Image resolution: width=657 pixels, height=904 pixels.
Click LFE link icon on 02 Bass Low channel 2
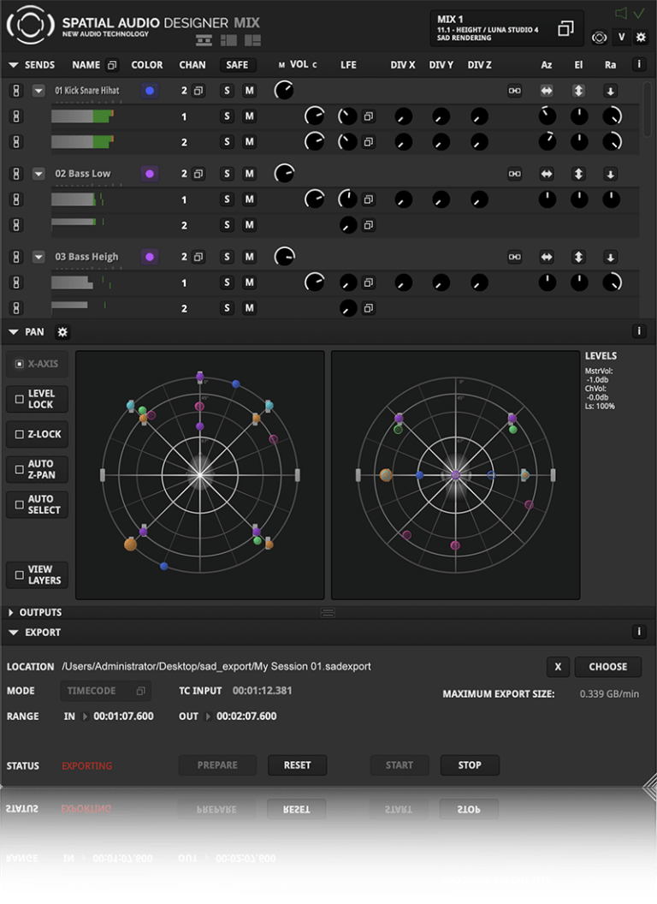point(368,225)
